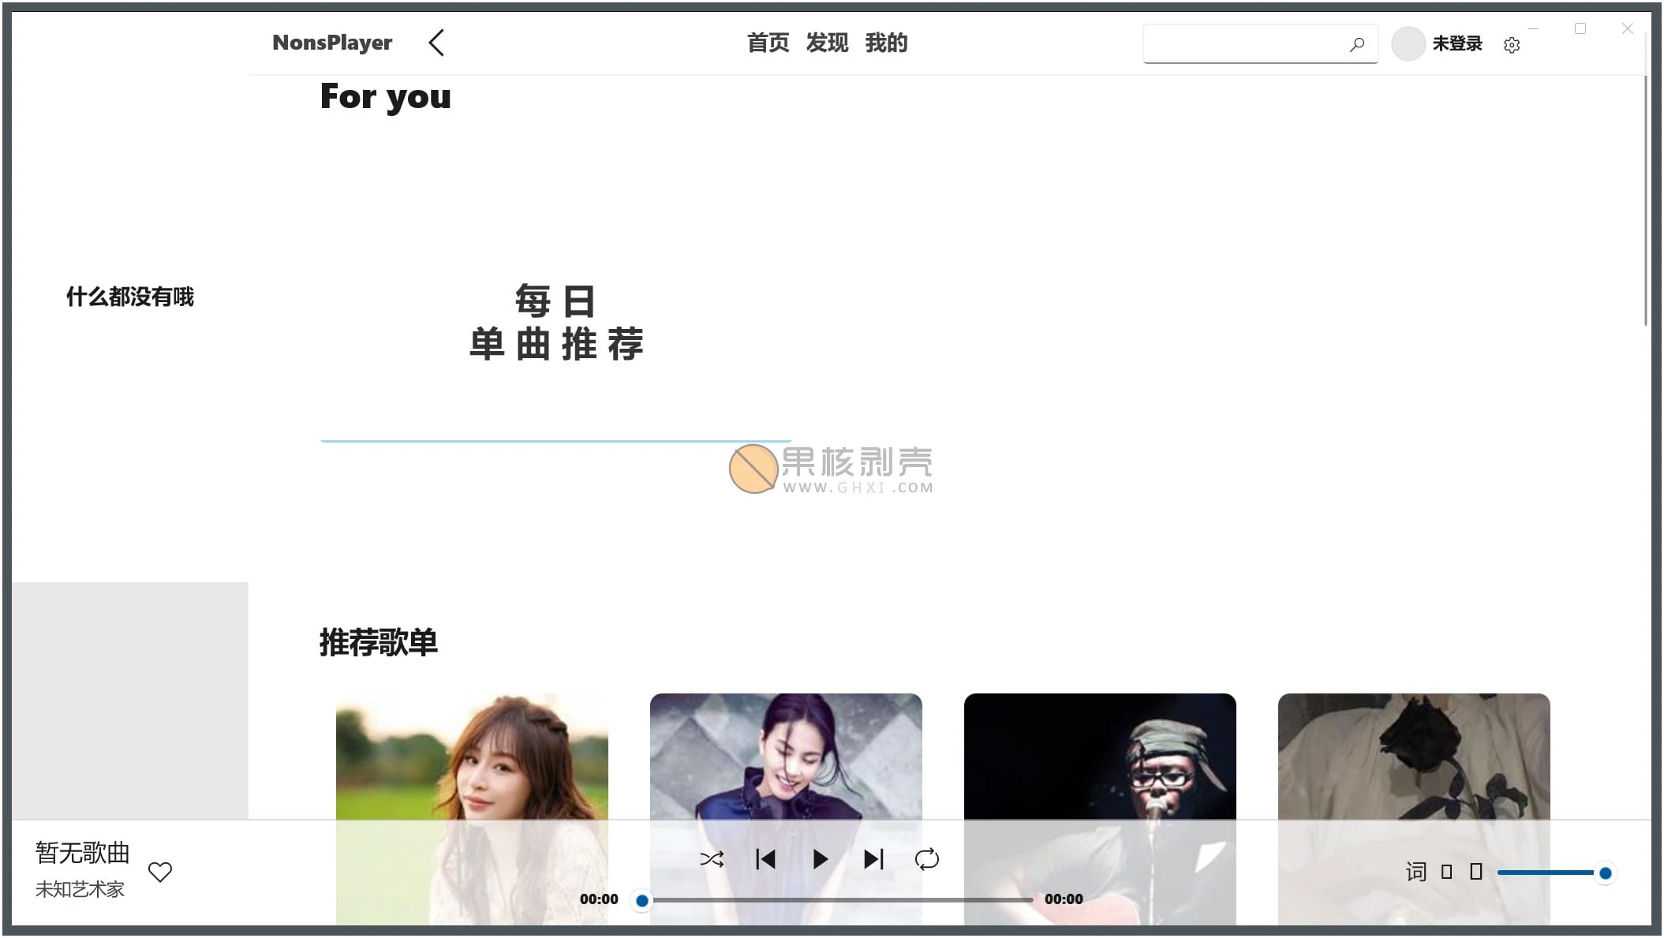Image resolution: width=1664 pixels, height=938 pixels.
Task: Click the NonsPlayer app name label
Action: point(331,43)
